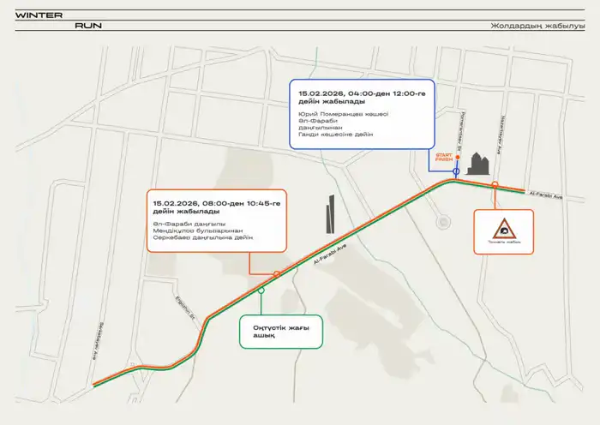Open the blue 04:00–12:00 closure callout
The height and width of the screenshot is (425, 600).
(361, 114)
